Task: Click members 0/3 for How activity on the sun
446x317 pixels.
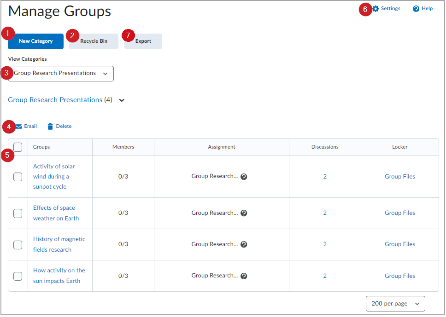Action: (x=123, y=276)
